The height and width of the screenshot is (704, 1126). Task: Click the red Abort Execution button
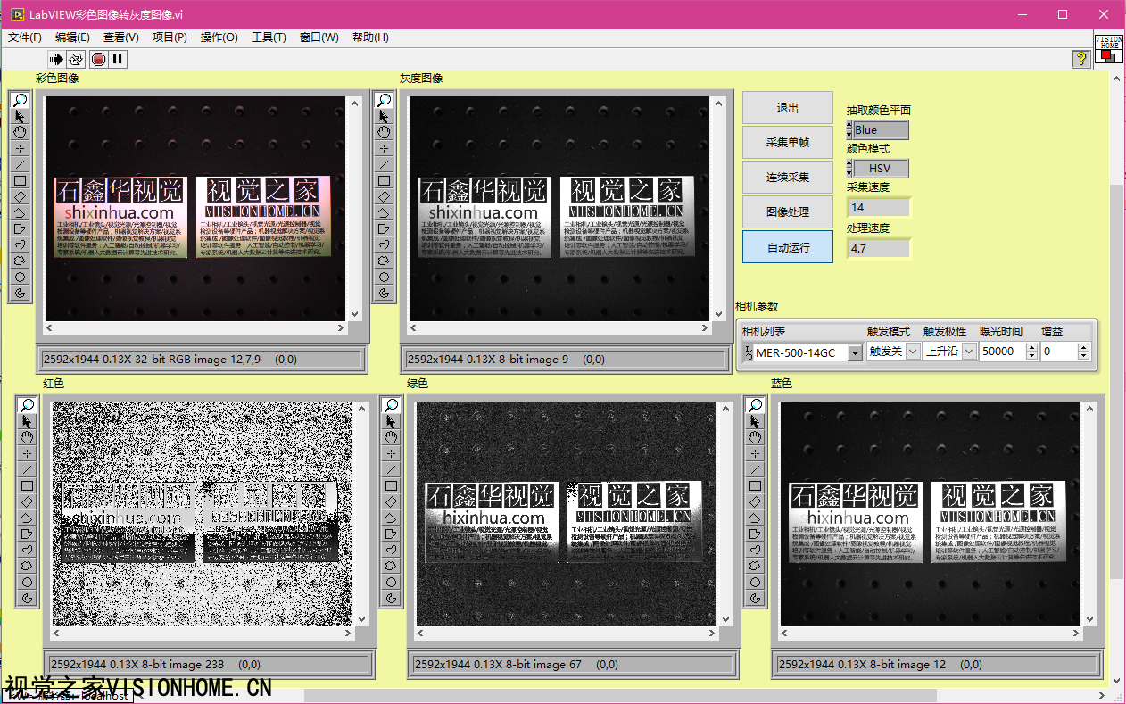coord(98,60)
